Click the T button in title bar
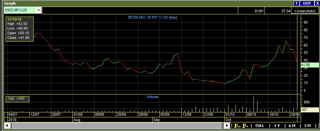320x131 pixels. point(296,3)
